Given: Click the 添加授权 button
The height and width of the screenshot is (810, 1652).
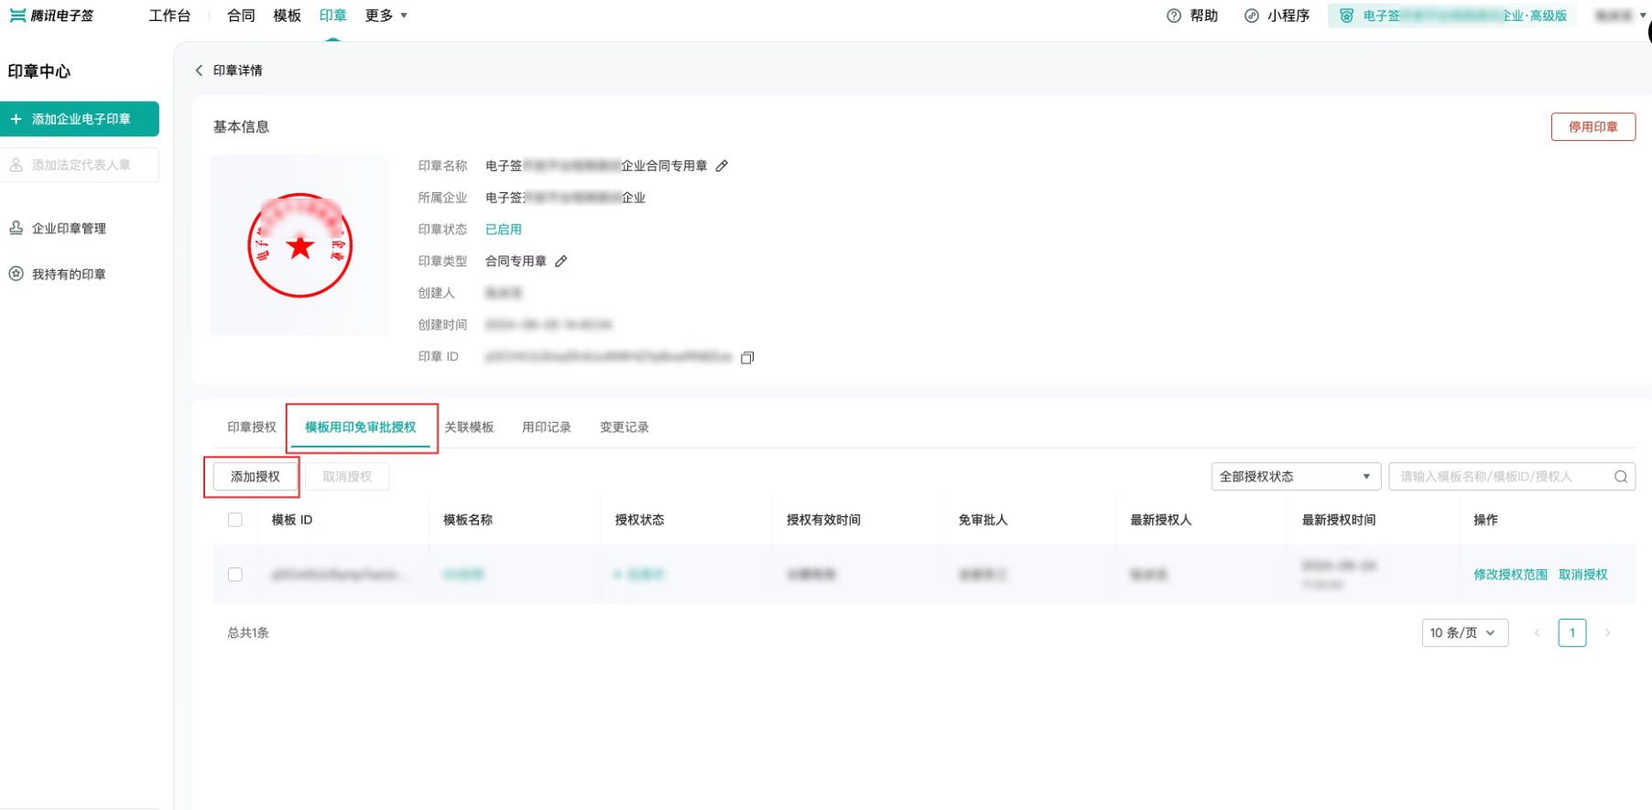Looking at the screenshot, I should point(255,477).
